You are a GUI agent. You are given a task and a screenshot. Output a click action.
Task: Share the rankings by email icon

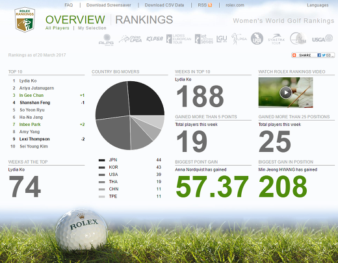click(x=328, y=55)
